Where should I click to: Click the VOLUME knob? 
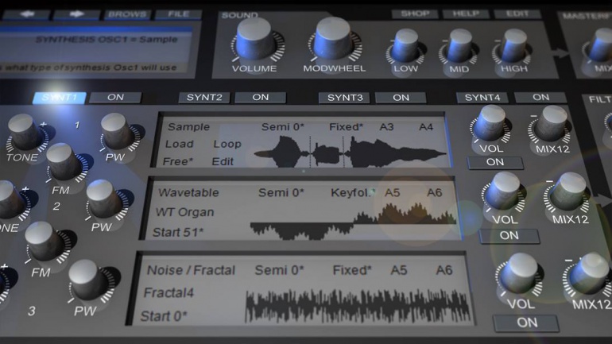254,40
